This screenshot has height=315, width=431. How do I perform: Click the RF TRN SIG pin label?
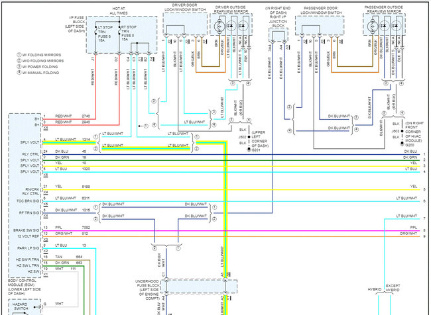29,213
